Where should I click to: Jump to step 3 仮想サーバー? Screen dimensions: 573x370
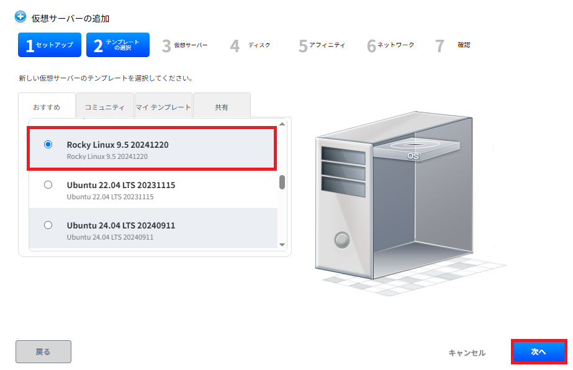coord(185,45)
